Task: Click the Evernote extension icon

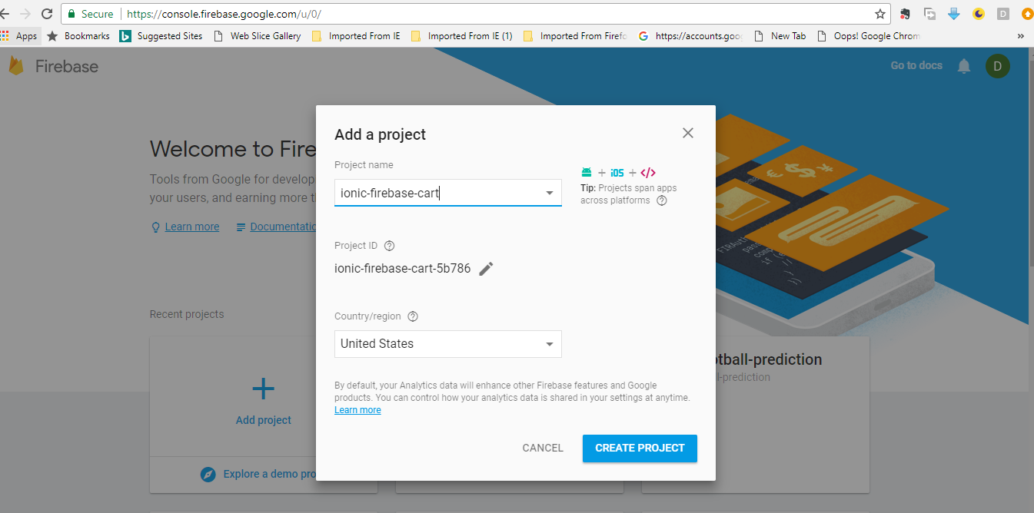Action: pyautogui.click(x=906, y=14)
